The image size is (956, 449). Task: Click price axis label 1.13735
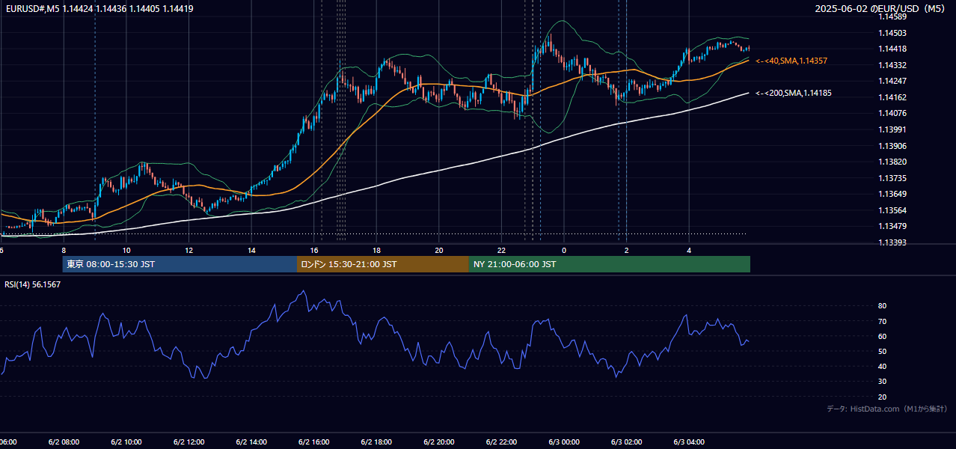pos(892,178)
